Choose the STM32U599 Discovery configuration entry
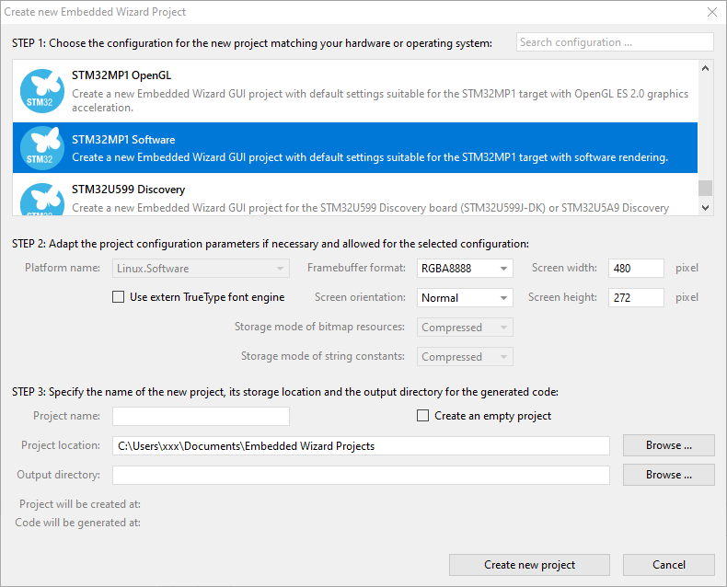This screenshot has width=727, height=587. pos(368,198)
